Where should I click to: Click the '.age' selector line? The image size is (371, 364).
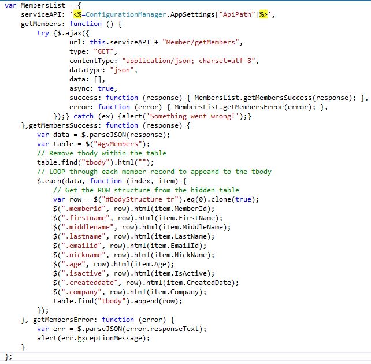coord(114,264)
